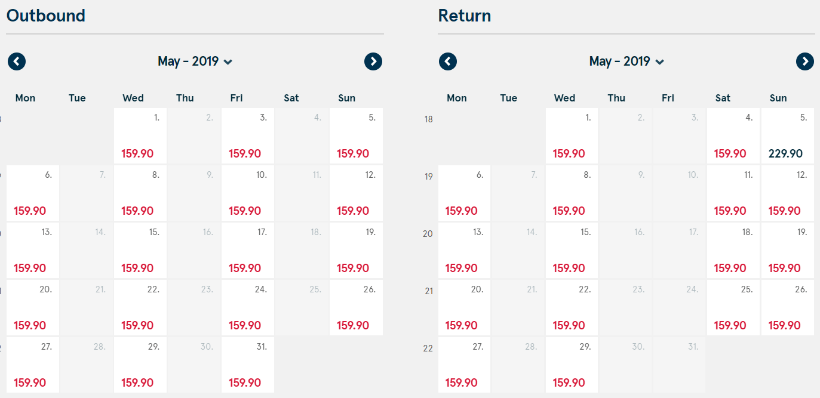This screenshot has width=820, height=398.
Task: Select May 1 as outbound date
Action: coord(140,135)
